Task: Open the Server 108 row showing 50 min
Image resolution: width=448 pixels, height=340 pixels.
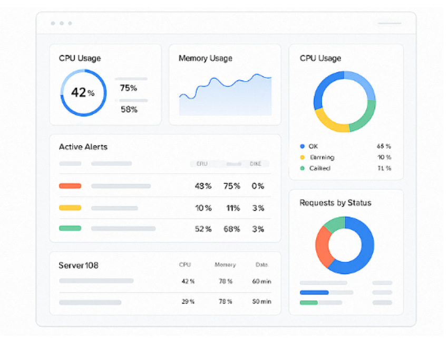Action: pos(164,302)
